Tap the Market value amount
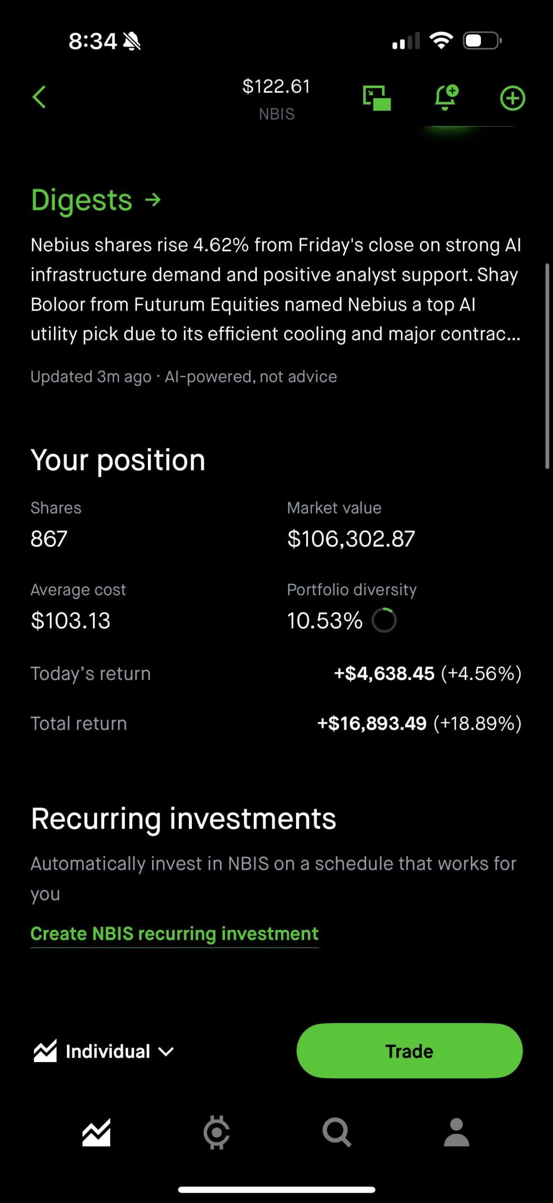Screen dimensions: 553x1203 [x=351, y=539]
